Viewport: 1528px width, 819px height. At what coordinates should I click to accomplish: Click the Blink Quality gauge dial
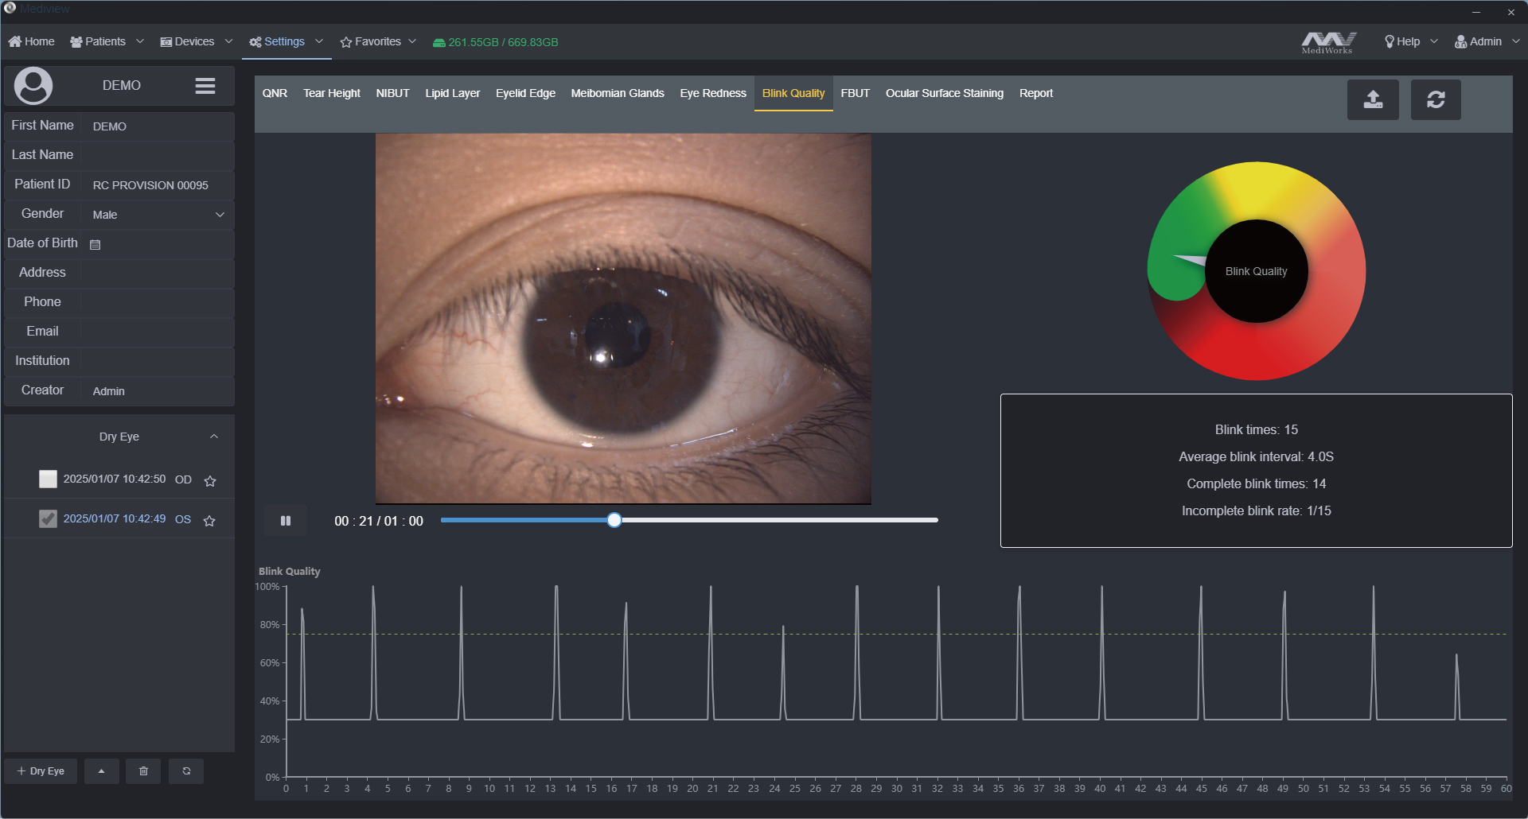click(1257, 271)
